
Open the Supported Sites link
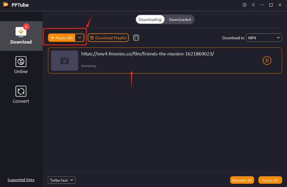pos(21,180)
